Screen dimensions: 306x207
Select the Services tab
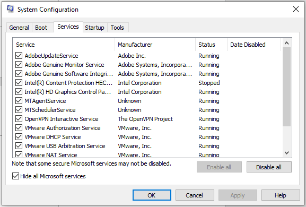pyautogui.click(x=68, y=27)
